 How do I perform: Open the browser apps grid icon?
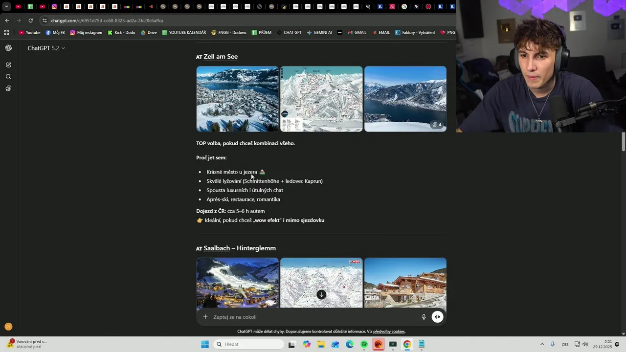pos(6,32)
